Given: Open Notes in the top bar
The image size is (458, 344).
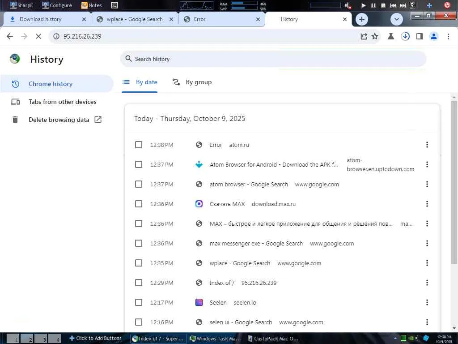Looking at the screenshot, I should pos(91,5).
